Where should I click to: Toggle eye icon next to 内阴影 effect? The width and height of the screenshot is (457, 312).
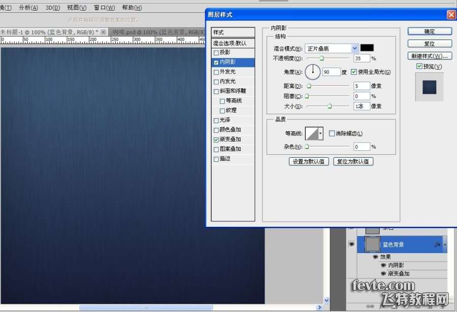tap(383, 265)
